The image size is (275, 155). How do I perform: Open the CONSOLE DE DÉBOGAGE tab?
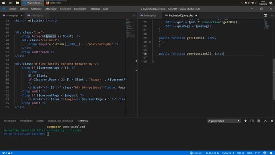point(60,121)
